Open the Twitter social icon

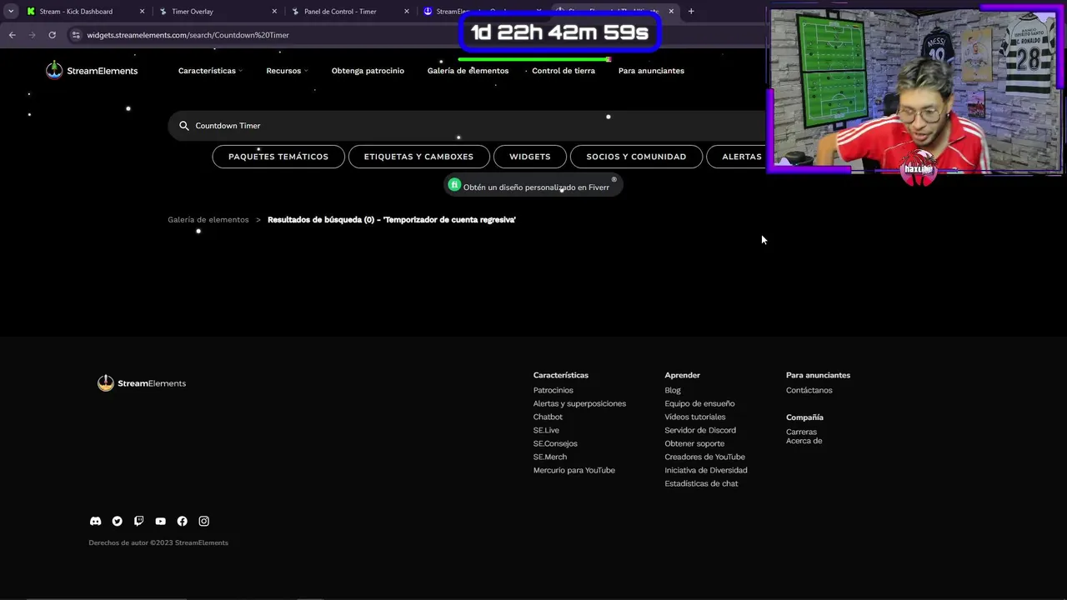tap(117, 521)
